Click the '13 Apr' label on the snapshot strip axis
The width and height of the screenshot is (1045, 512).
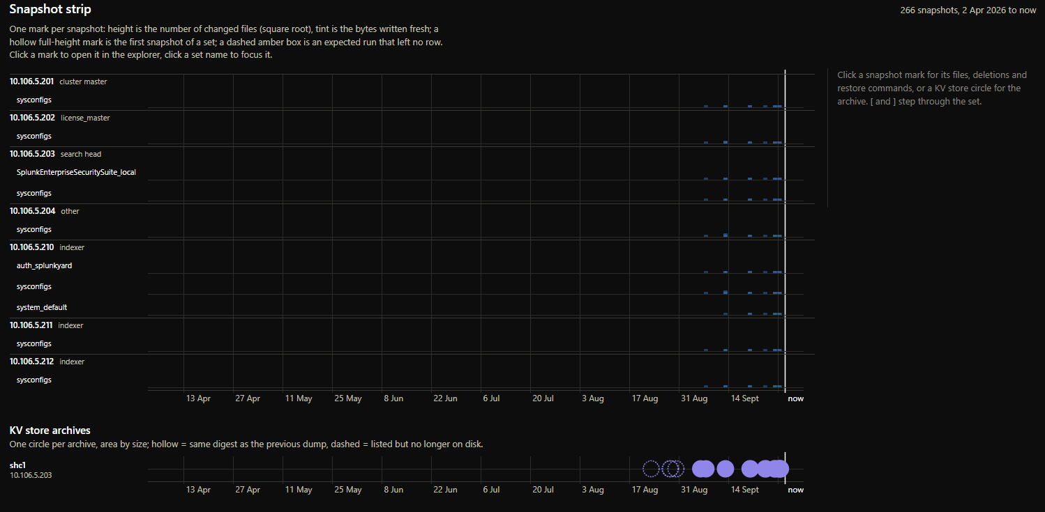click(x=198, y=398)
